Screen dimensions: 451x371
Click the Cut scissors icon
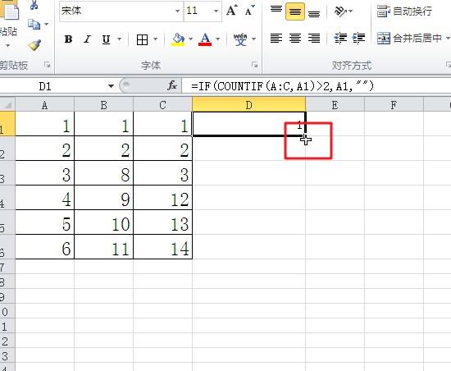(34, 5)
